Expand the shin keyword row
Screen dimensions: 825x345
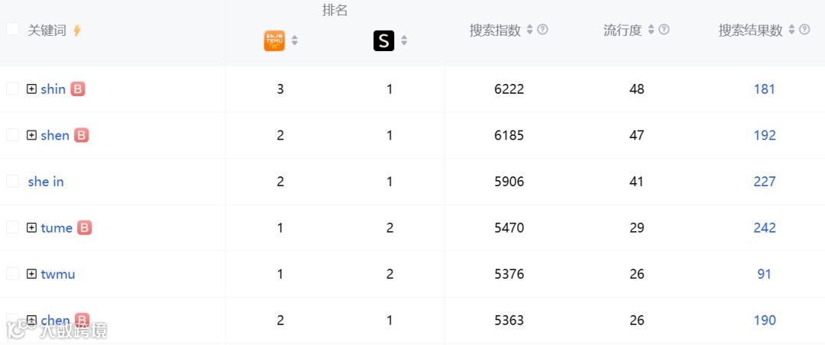pos(31,89)
